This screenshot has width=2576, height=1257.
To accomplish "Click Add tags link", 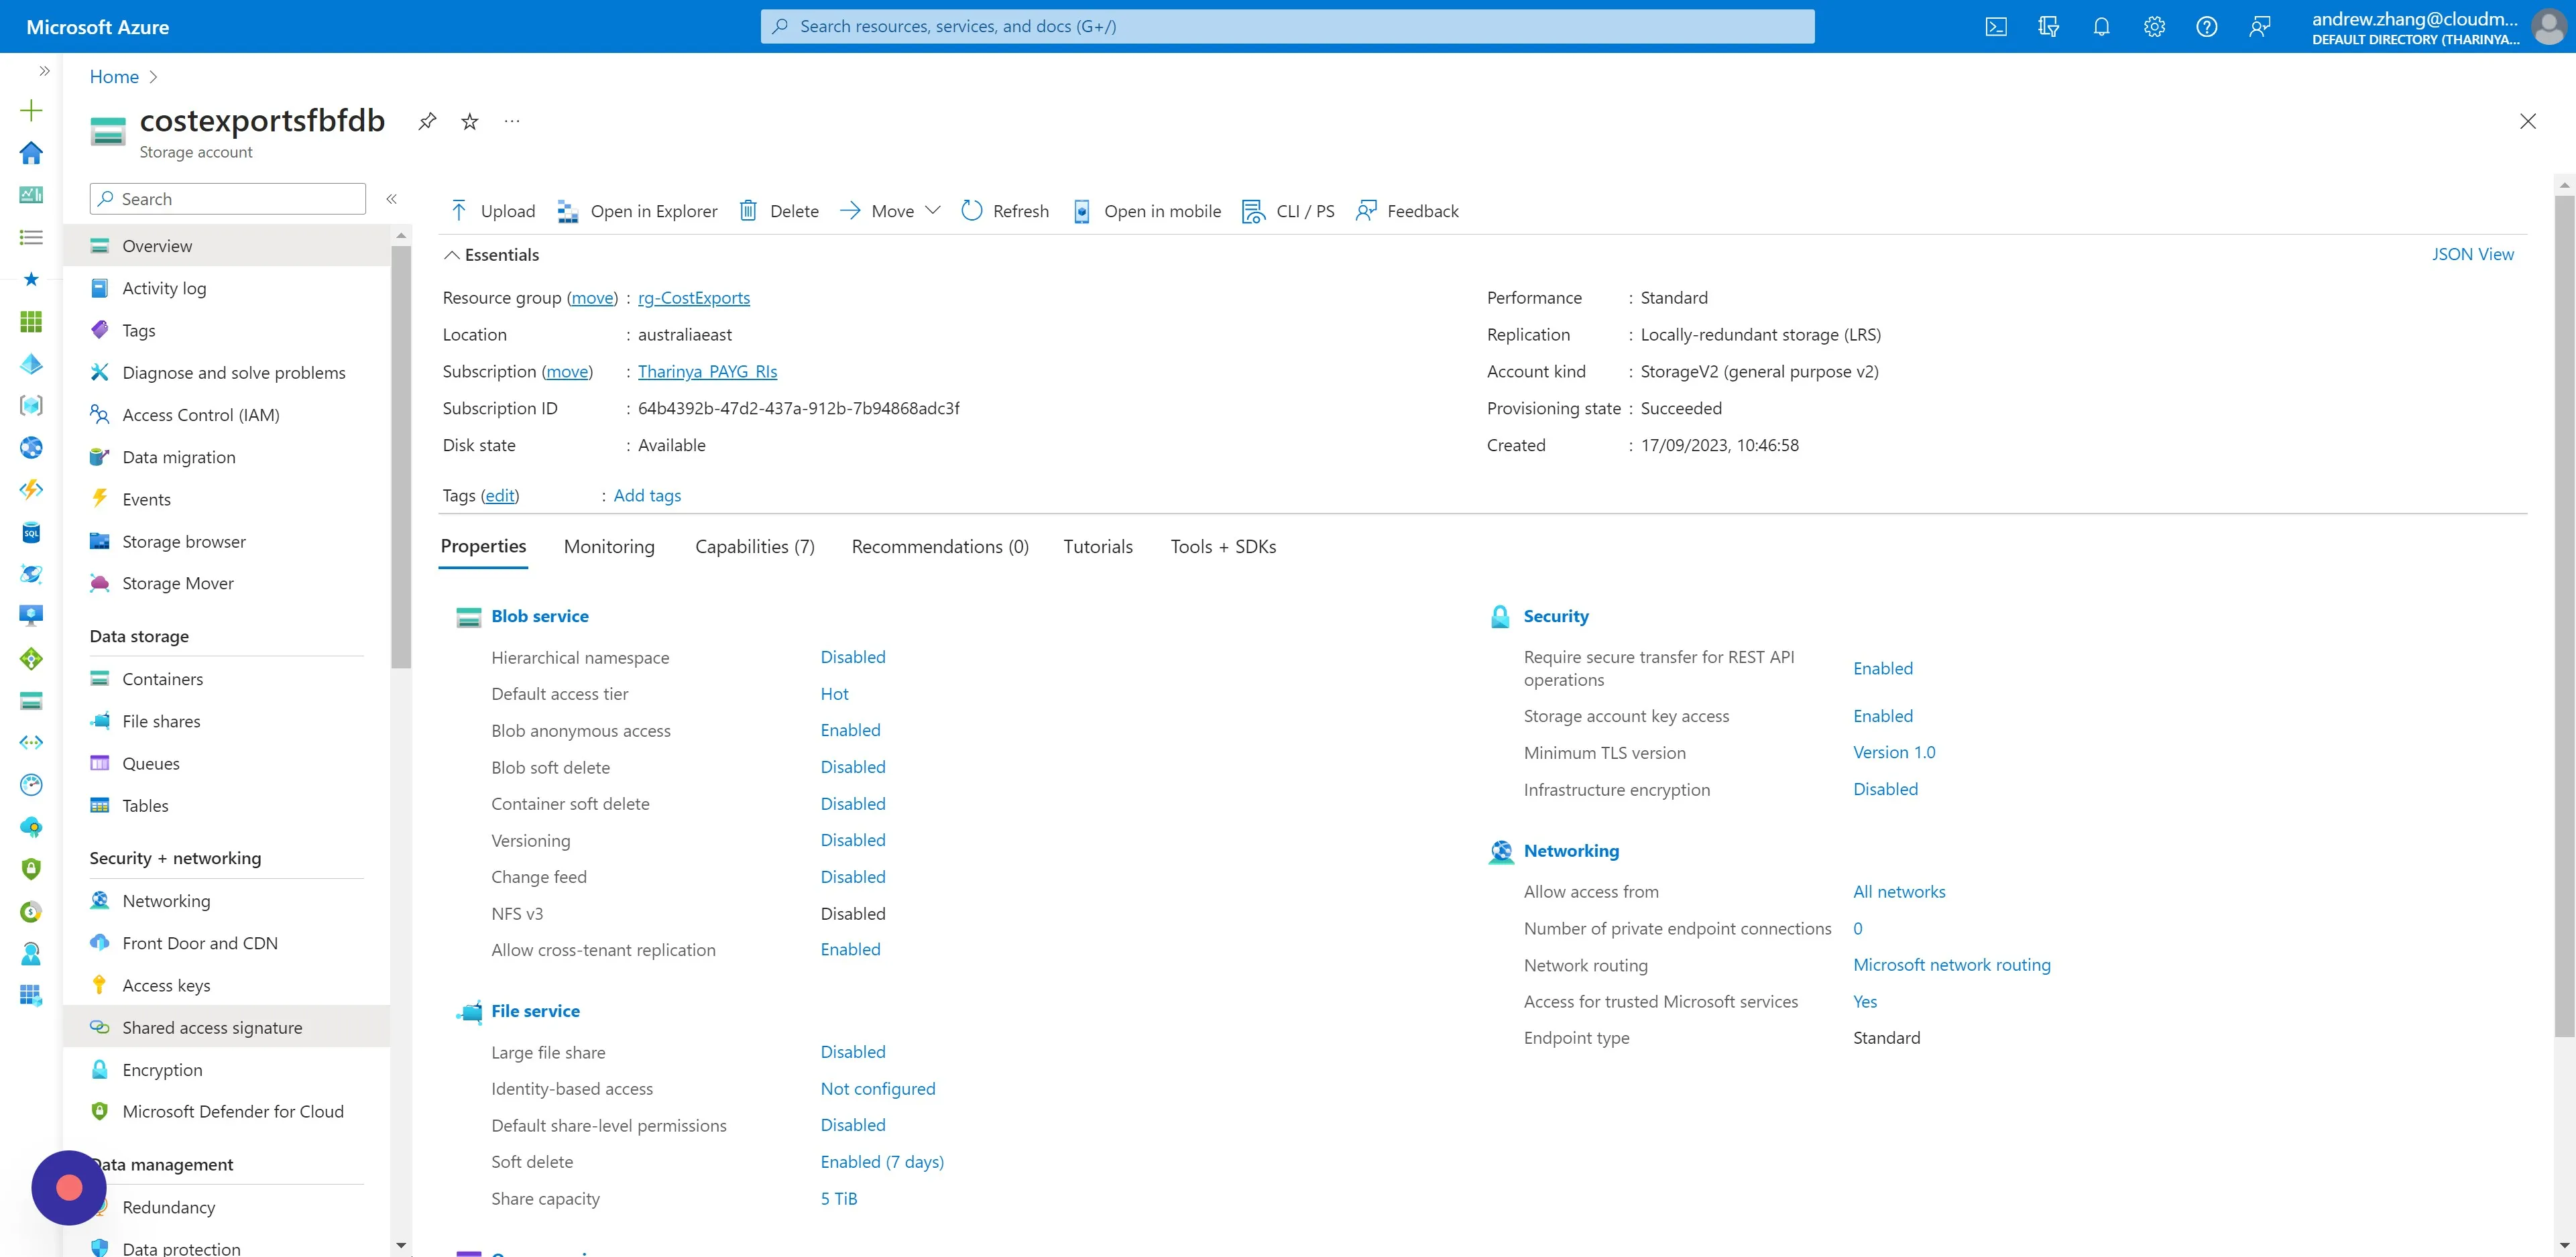I will pos(647,495).
